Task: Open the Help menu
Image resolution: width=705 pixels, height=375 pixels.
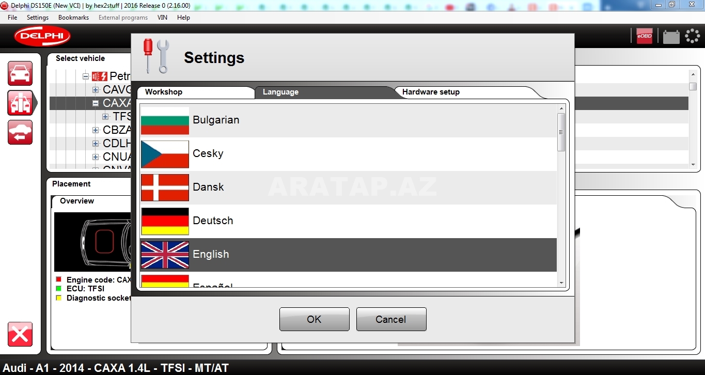Action: (183, 18)
